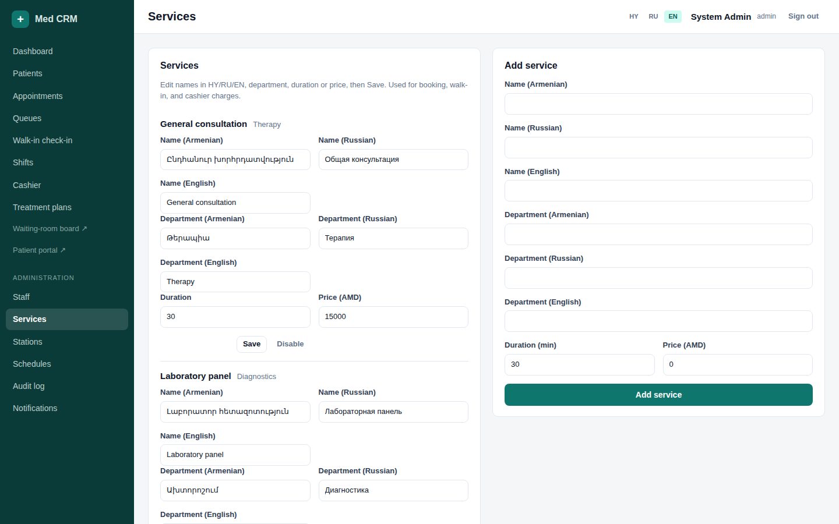Switch language to RU

point(653,16)
